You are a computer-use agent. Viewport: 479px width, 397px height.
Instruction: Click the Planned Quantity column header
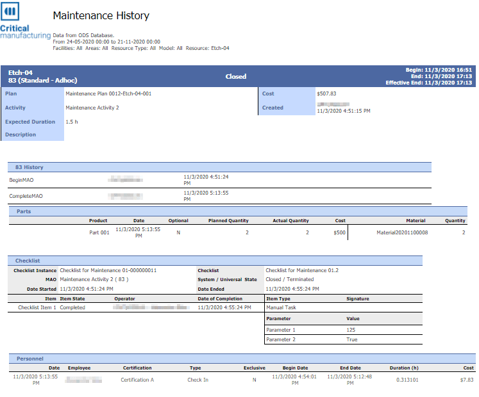click(228, 220)
